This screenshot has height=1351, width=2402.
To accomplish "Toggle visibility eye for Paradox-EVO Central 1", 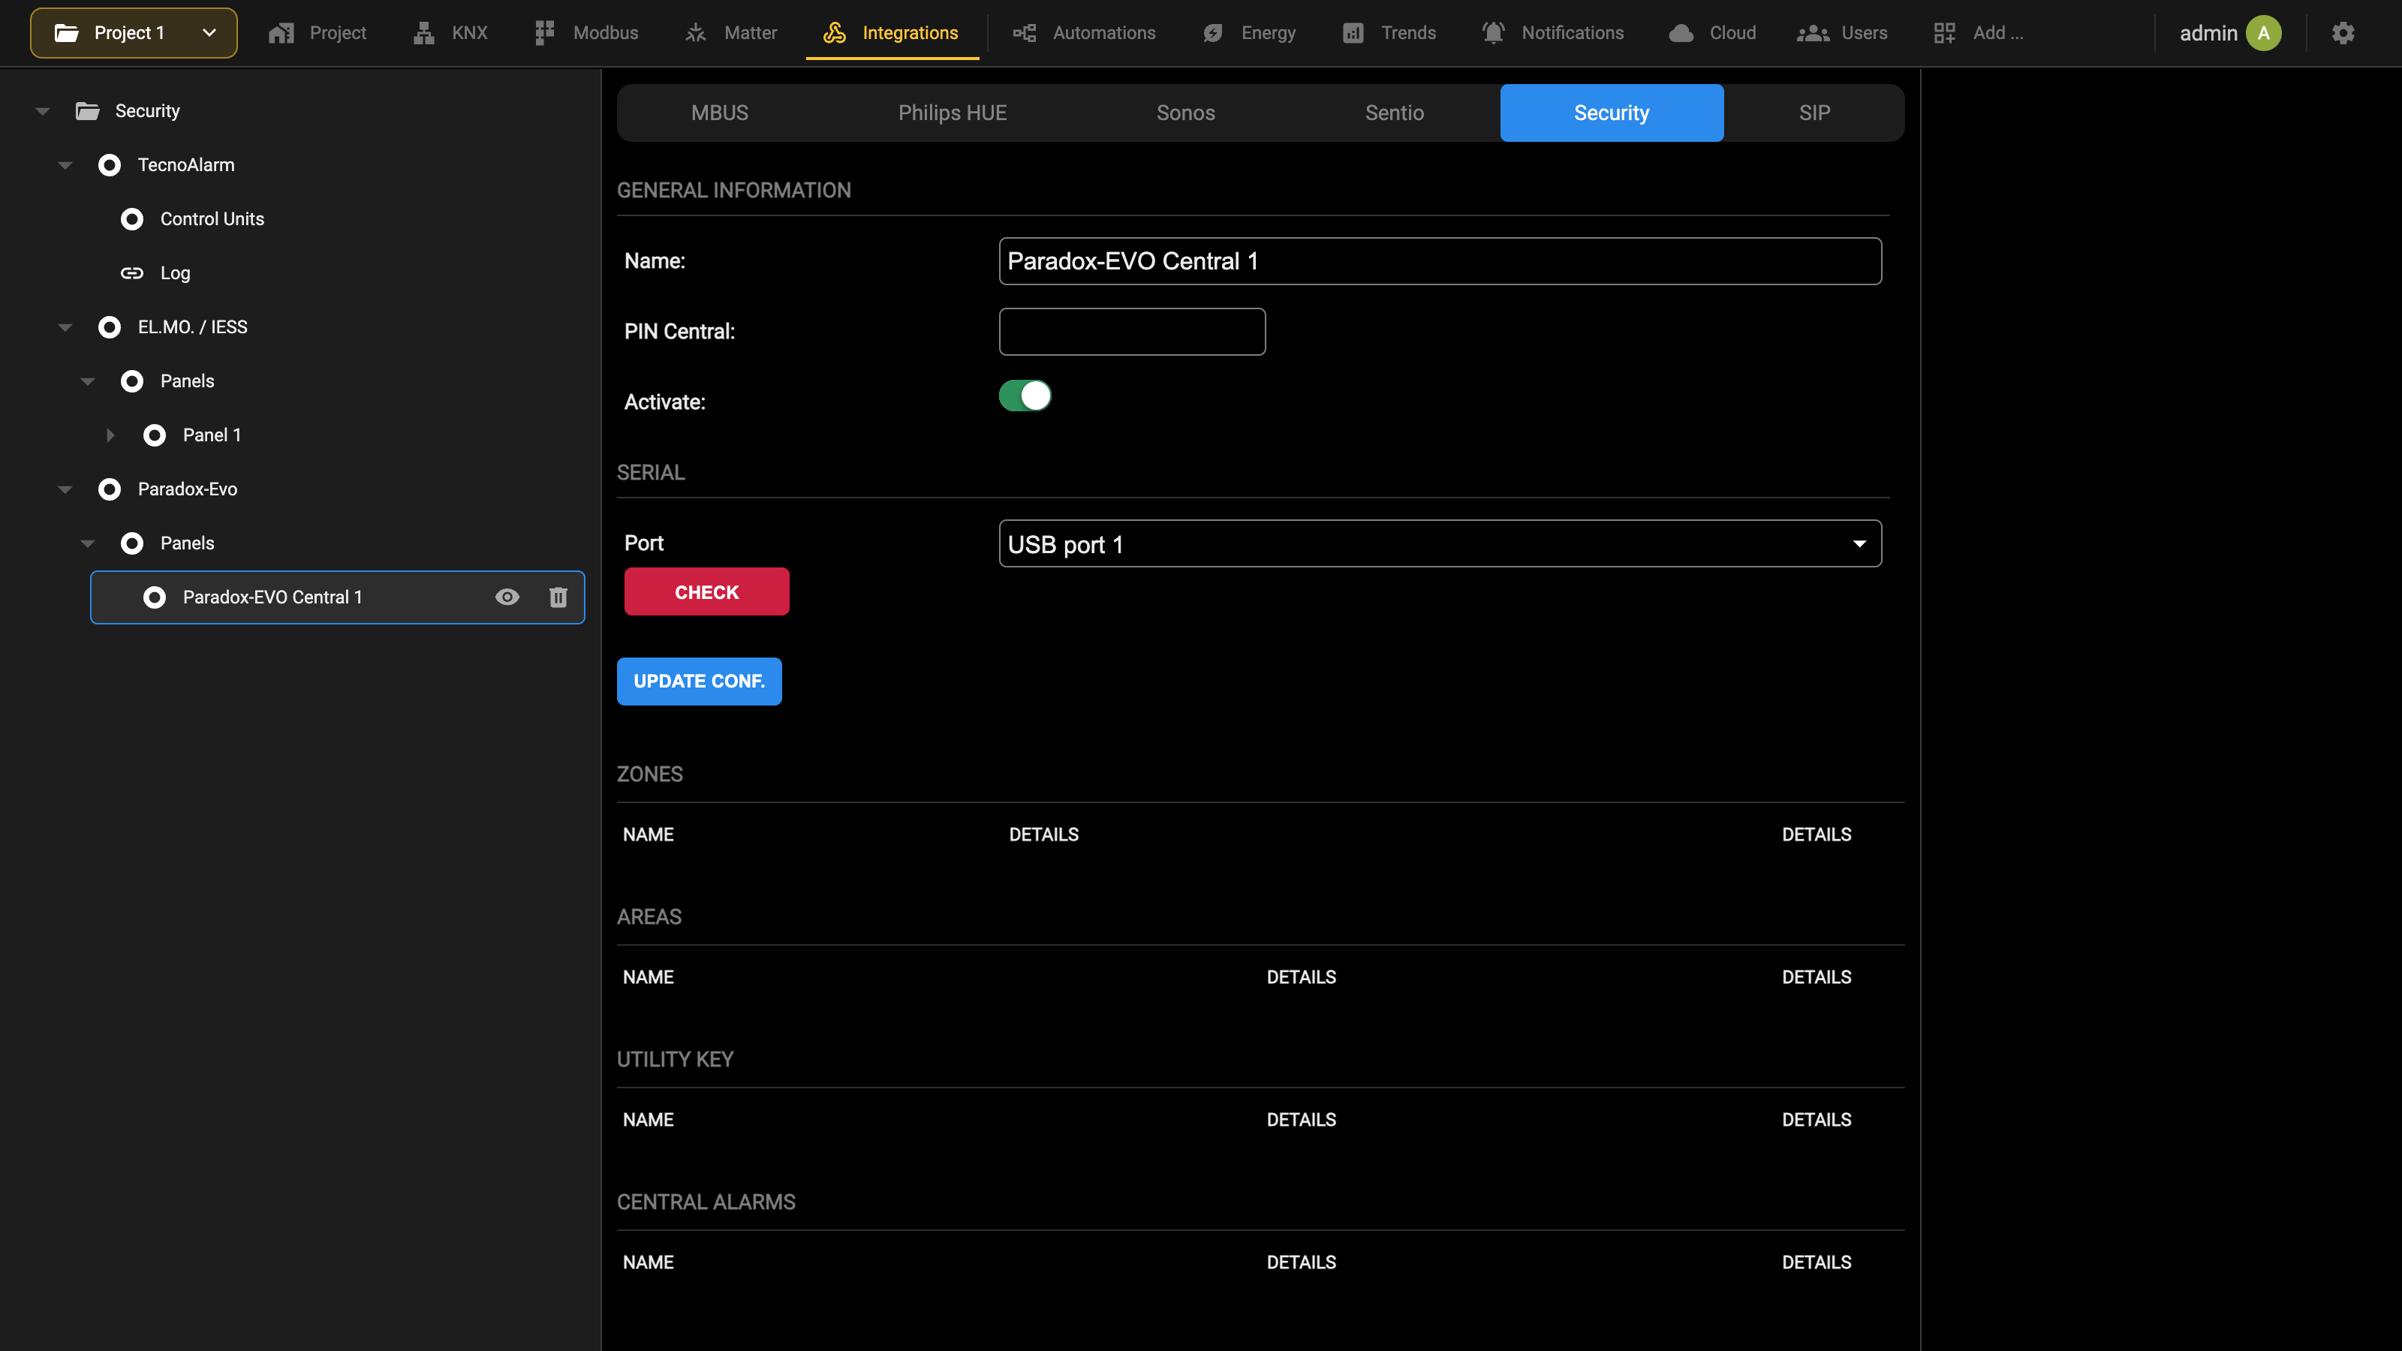I will (507, 597).
